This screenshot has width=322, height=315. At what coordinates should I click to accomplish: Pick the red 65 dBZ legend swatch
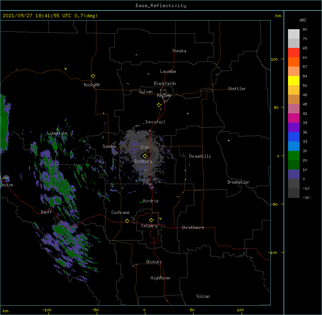pyautogui.click(x=294, y=52)
